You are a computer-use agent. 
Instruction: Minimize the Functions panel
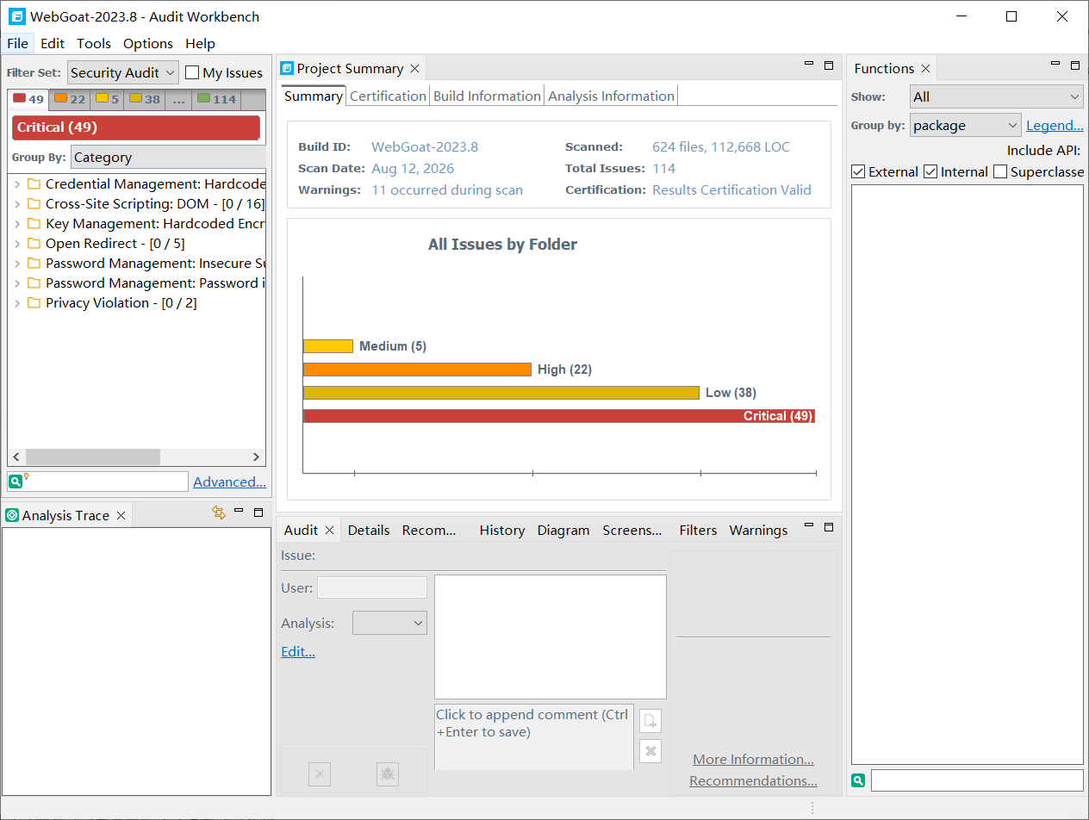coord(1055,64)
